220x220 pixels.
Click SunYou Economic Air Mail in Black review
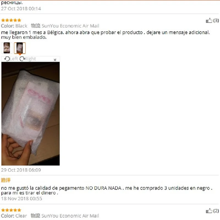point(70,26)
